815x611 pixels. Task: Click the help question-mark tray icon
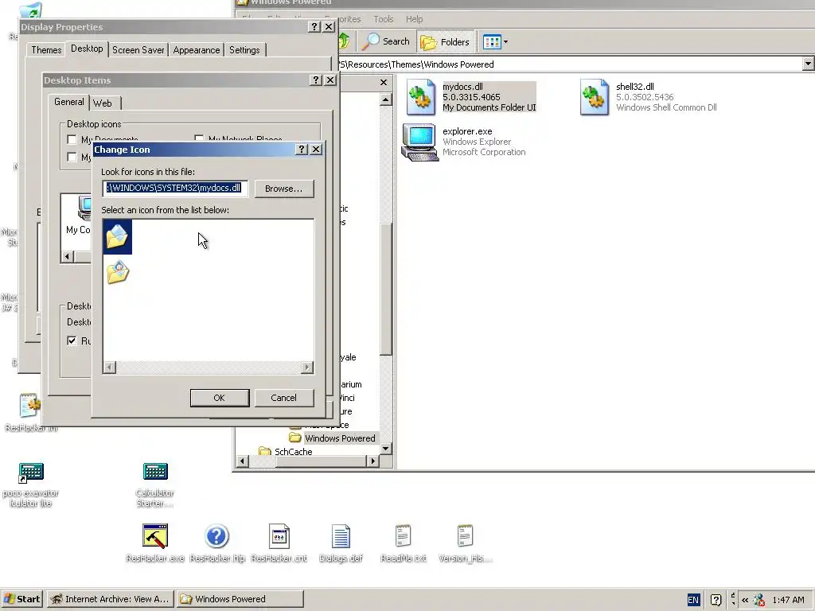(716, 600)
